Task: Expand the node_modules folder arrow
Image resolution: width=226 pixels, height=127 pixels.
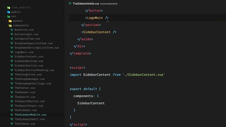Action: pyautogui.click(x=5, y=7)
